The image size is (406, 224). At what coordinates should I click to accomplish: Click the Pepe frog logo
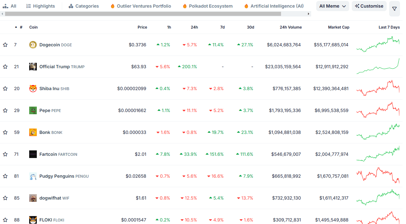coord(33,110)
